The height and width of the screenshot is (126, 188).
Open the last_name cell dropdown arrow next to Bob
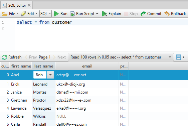(x=50, y=75)
